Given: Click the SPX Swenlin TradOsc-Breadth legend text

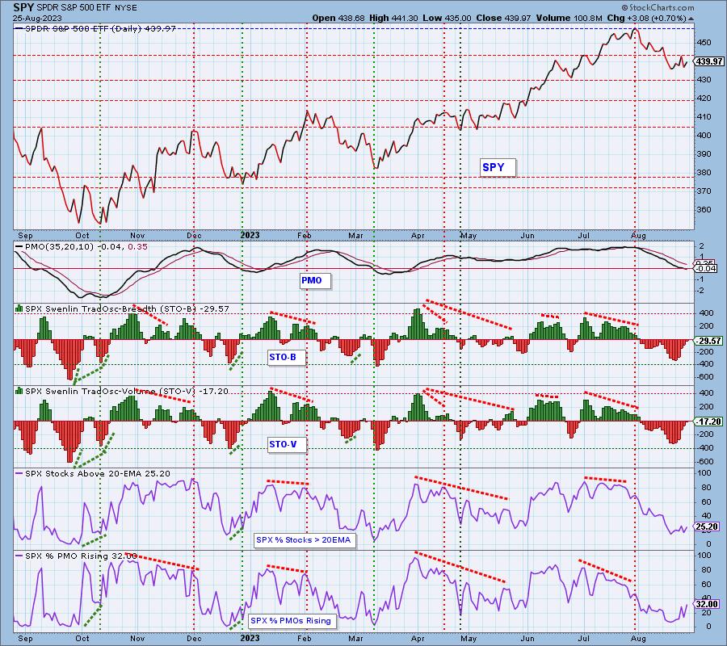Looking at the screenshot, I should coord(127,309).
